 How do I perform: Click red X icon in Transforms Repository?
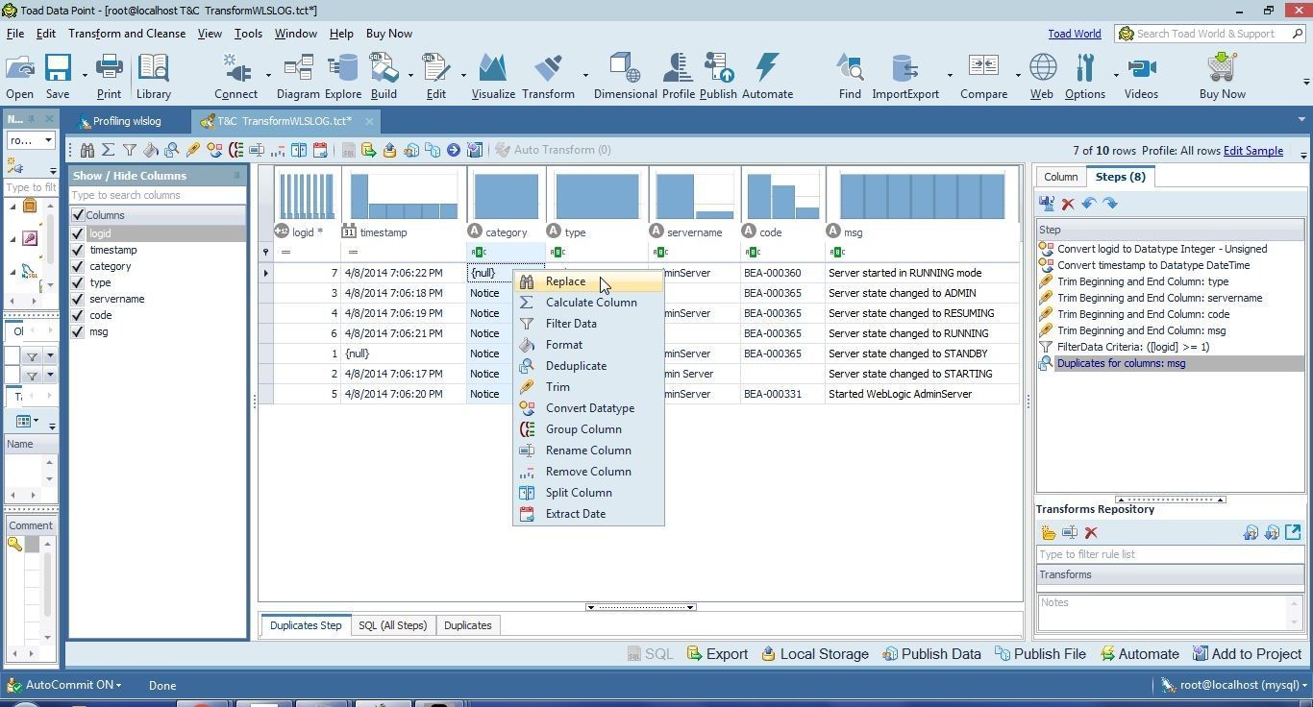(x=1091, y=533)
